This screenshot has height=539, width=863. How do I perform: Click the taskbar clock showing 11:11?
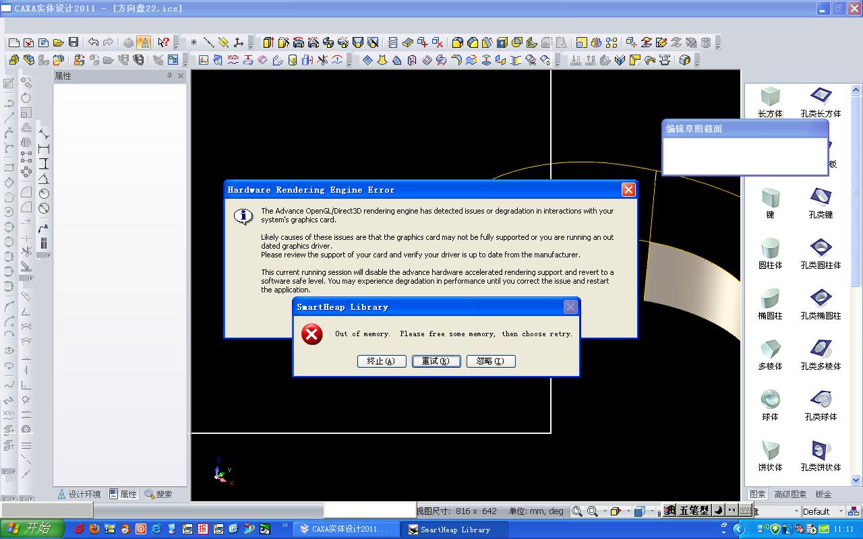(x=843, y=530)
